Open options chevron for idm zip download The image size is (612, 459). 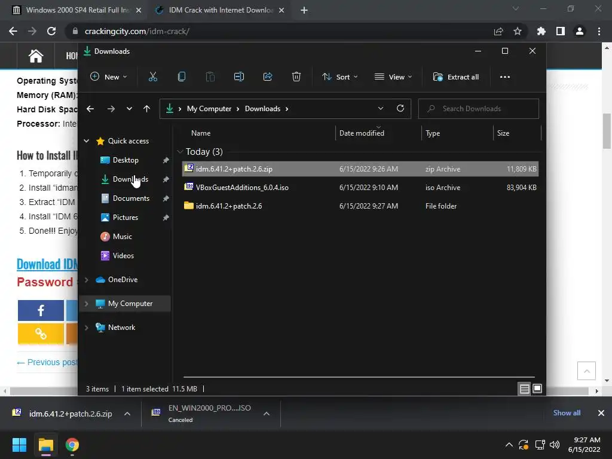(127, 414)
